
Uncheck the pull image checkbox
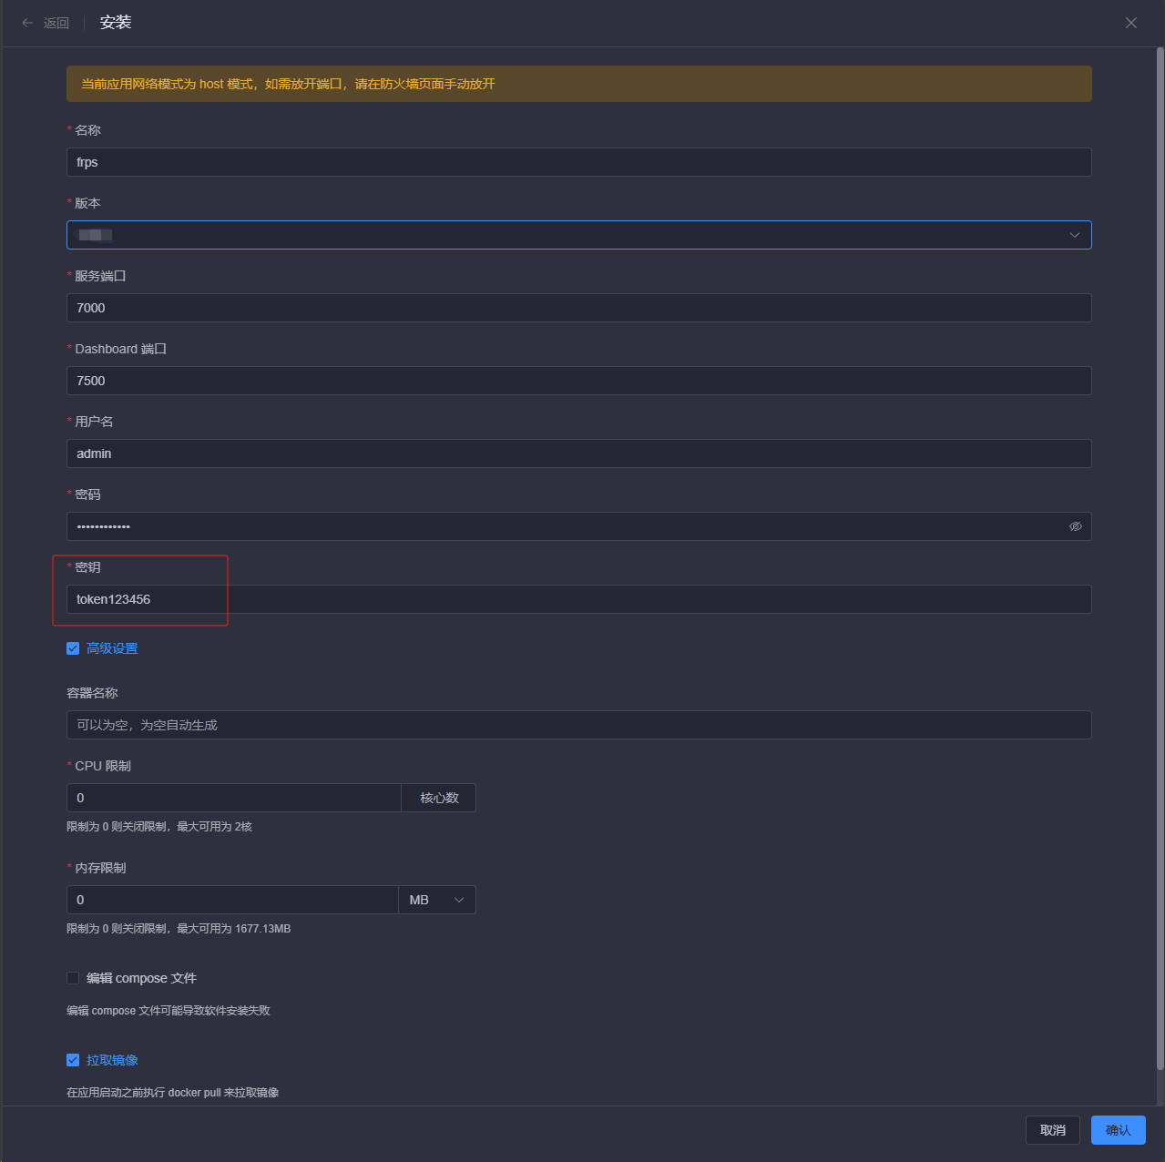(73, 1060)
